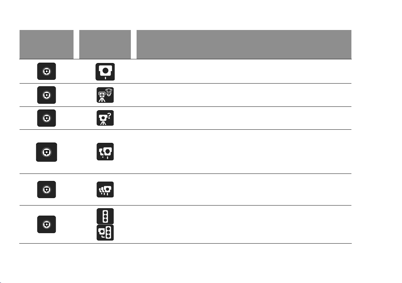The height and width of the screenshot is (283, 402).
Task: Select map camera symbol beside the police officer icon
Action: [x=47, y=95]
